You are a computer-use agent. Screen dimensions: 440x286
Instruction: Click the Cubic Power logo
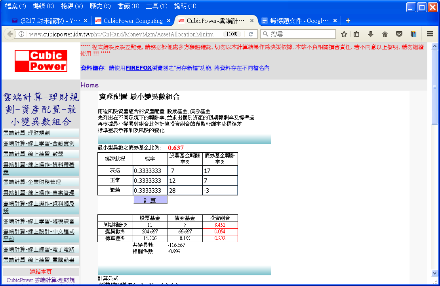41,61
